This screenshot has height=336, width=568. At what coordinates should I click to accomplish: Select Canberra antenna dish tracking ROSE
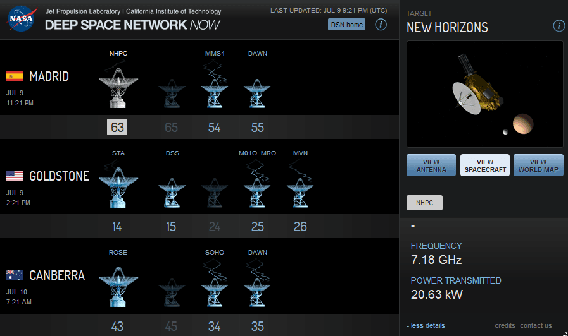pyautogui.click(x=118, y=287)
